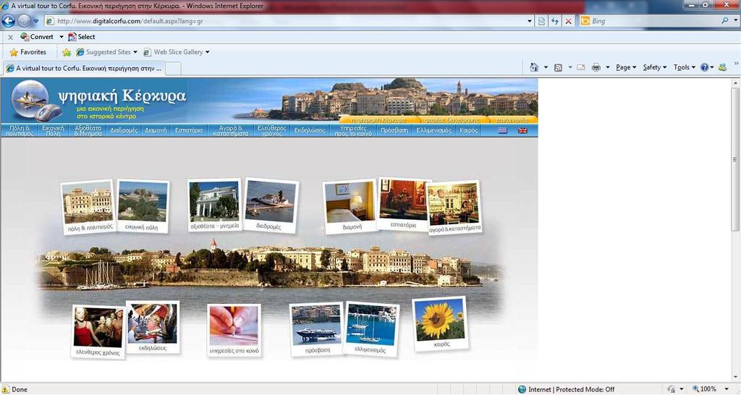
Task: Open the Εικονική Πόλη nav item
Action: tap(53, 131)
